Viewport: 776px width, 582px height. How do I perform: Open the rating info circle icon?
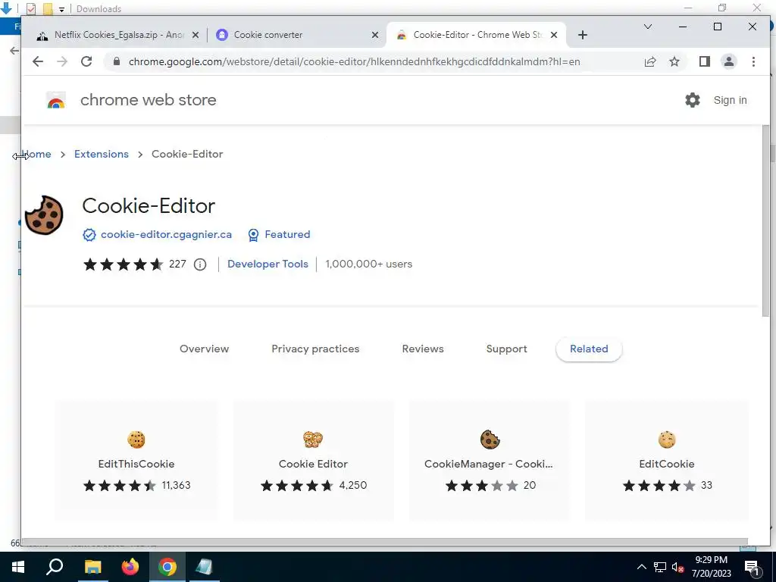200,264
